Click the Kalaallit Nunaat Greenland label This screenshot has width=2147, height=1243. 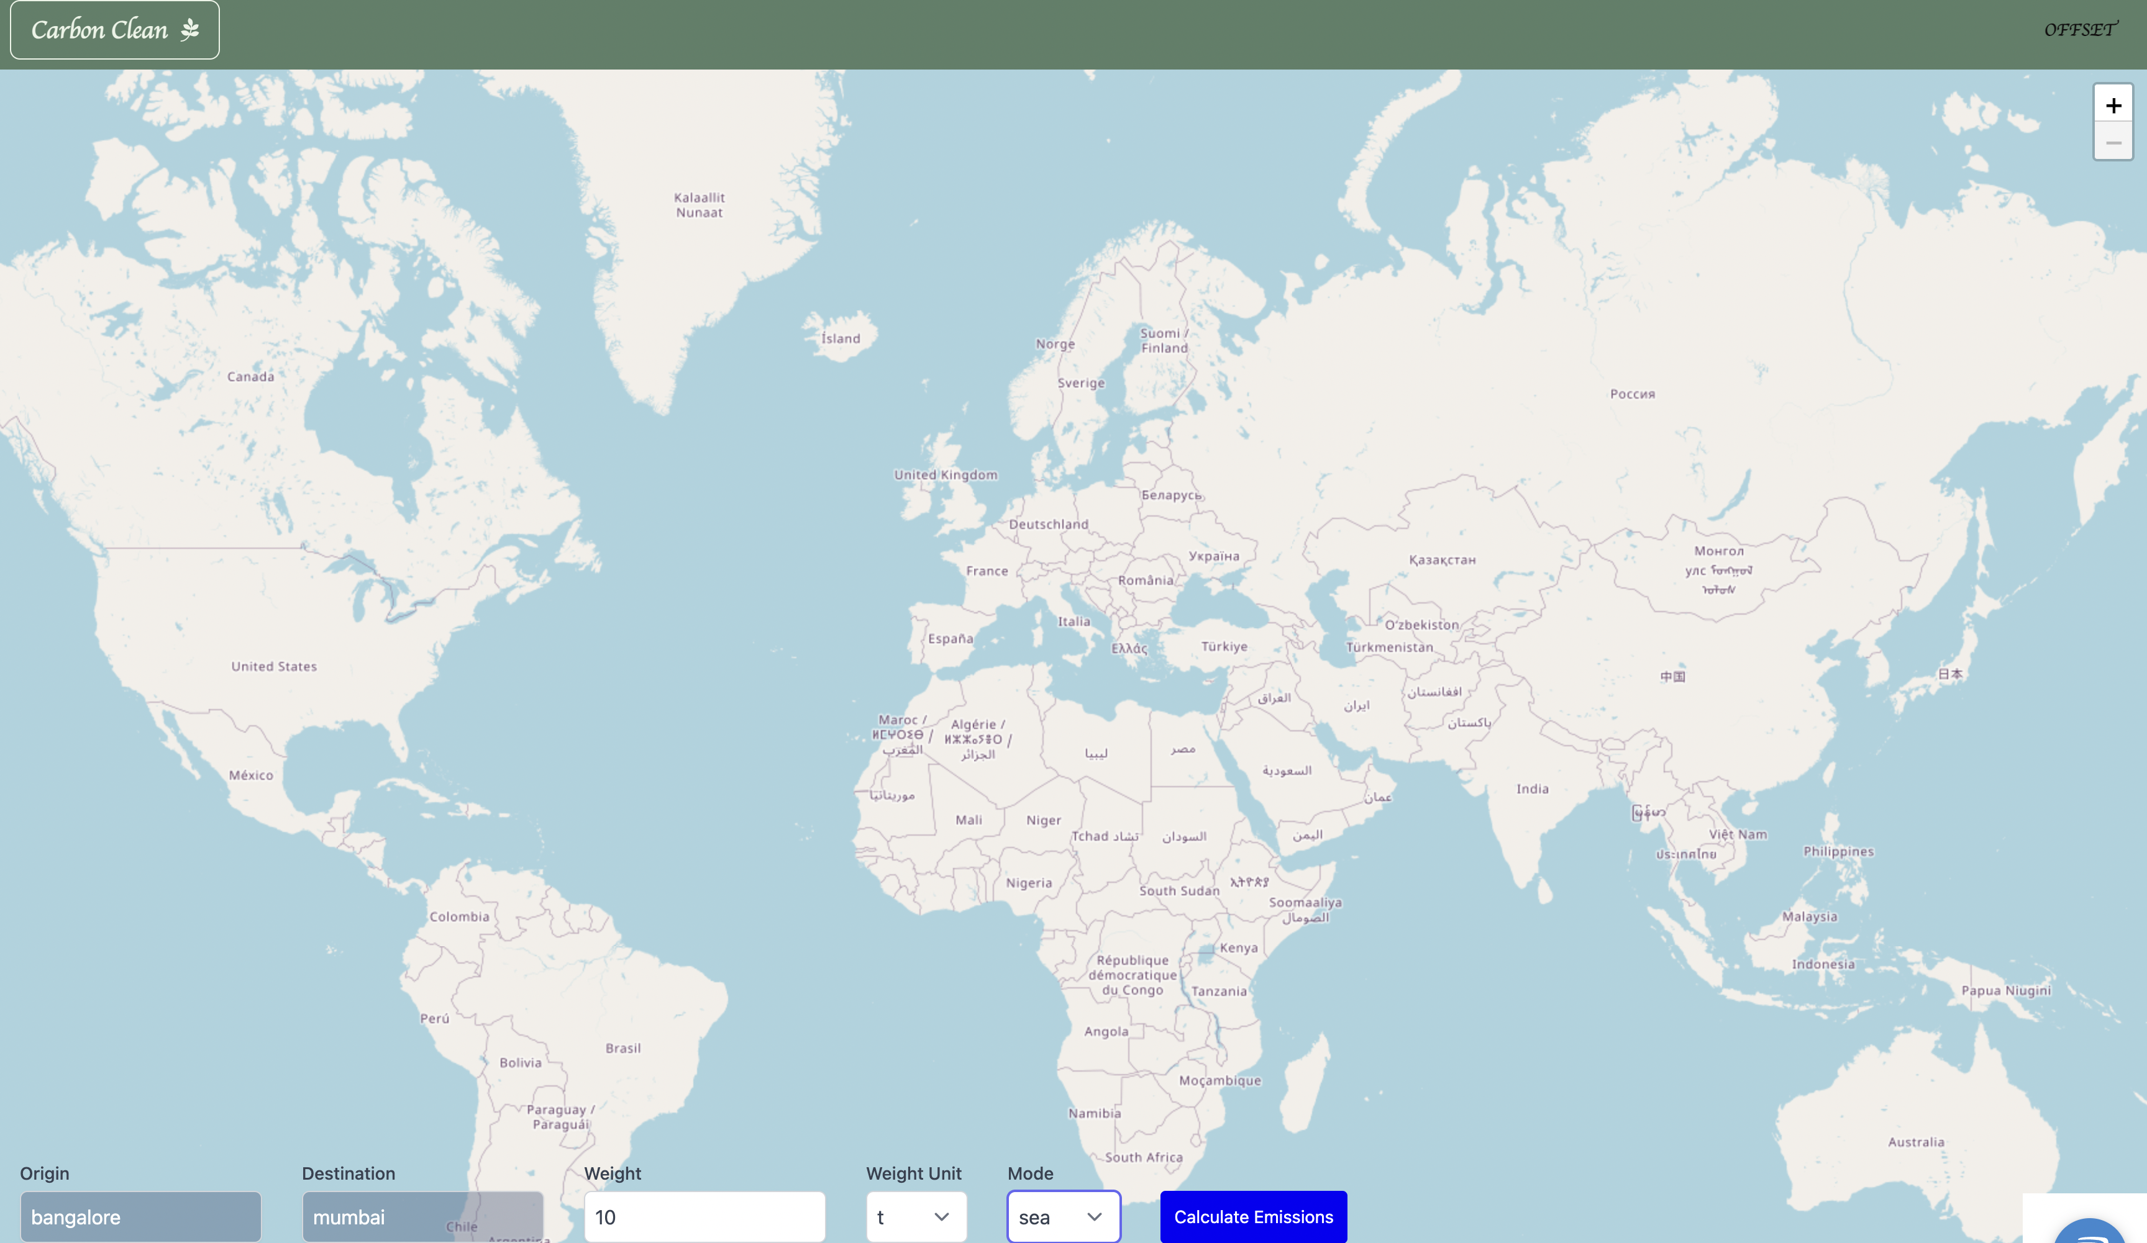pos(699,205)
